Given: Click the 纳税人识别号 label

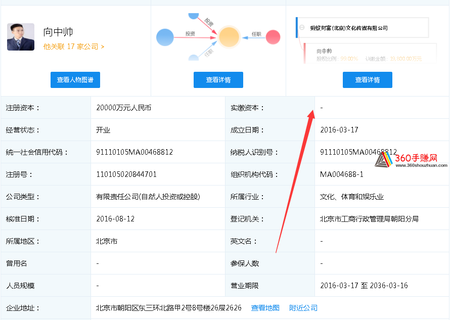Looking at the screenshot, I should 254,152.
